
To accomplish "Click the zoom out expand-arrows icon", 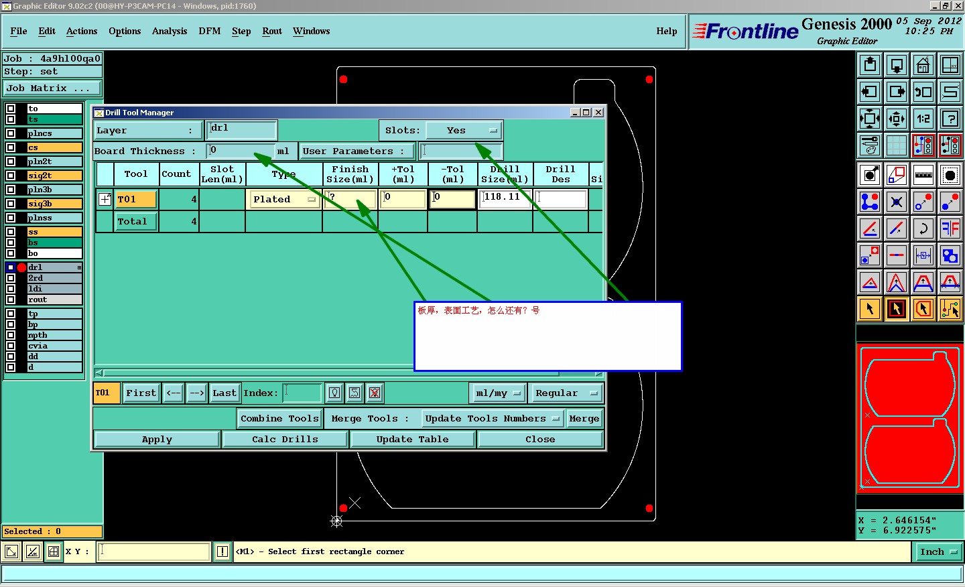I will [x=870, y=119].
